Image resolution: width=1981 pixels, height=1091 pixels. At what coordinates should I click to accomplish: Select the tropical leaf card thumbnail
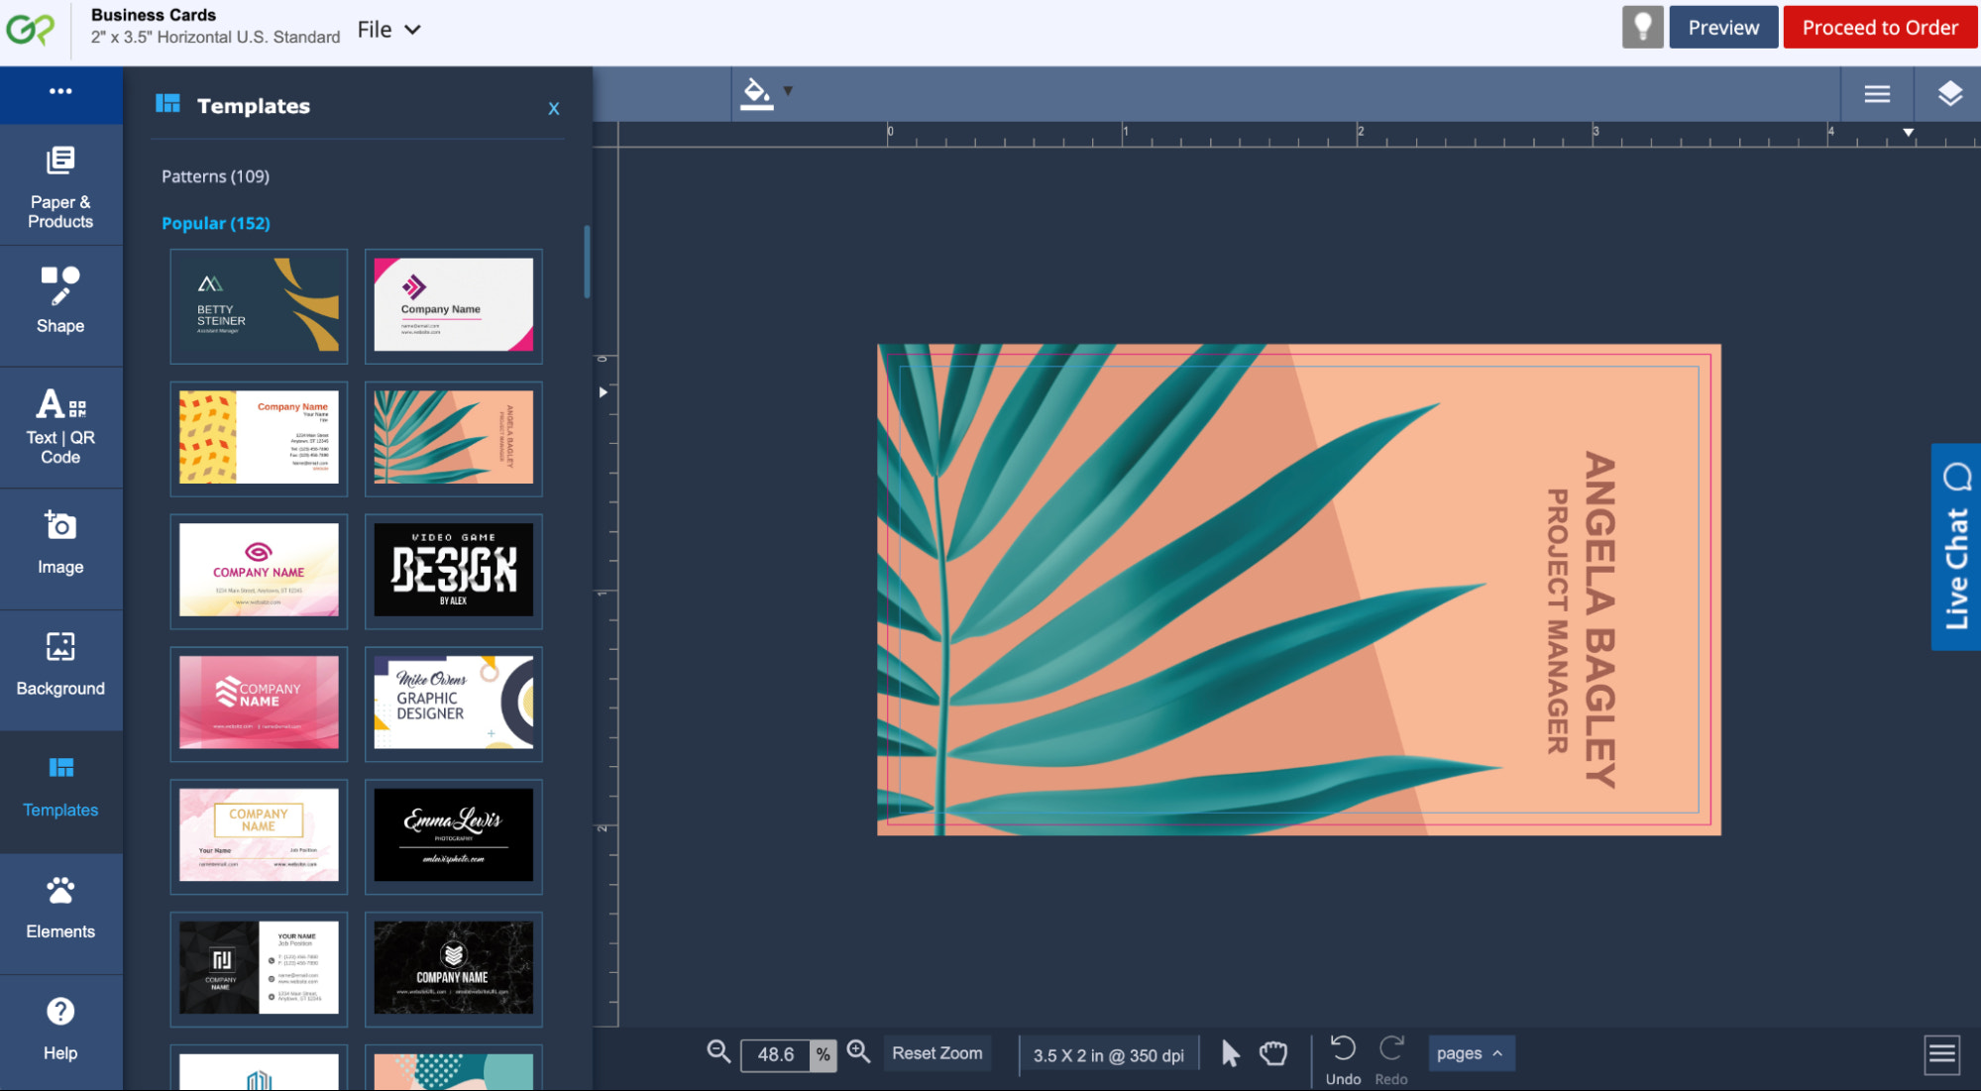pos(453,437)
